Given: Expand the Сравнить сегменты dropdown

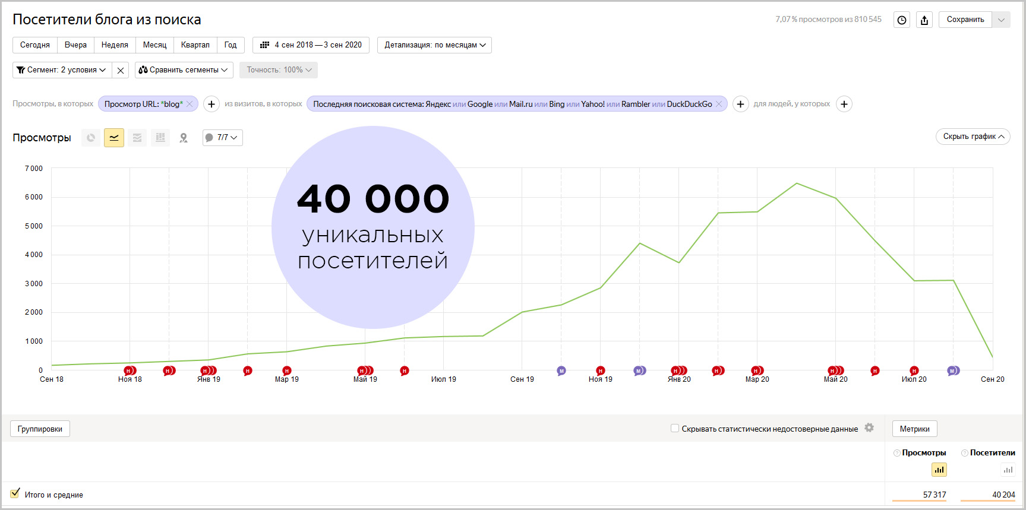Looking at the screenshot, I should click(x=184, y=70).
